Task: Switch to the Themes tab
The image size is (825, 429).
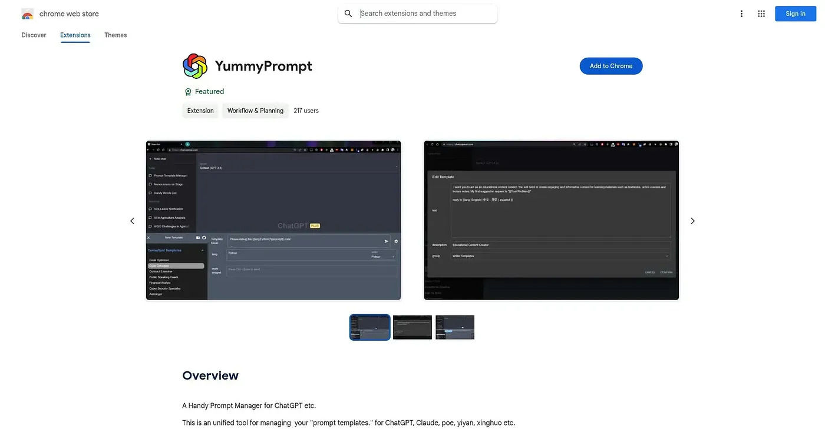Action: (x=115, y=35)
